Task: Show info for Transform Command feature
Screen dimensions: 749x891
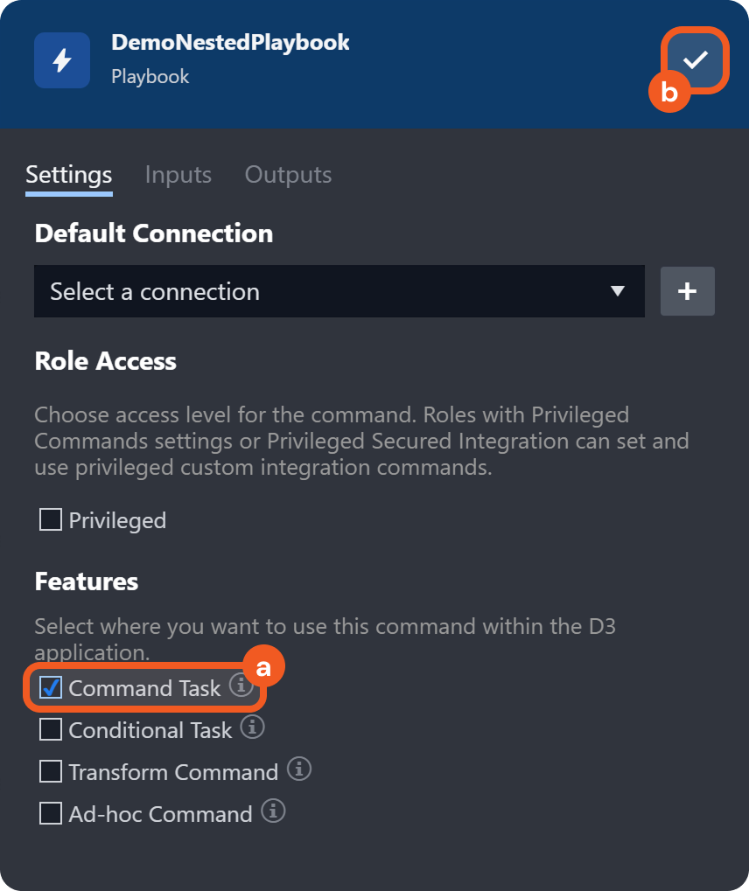Action: (299, 769)
